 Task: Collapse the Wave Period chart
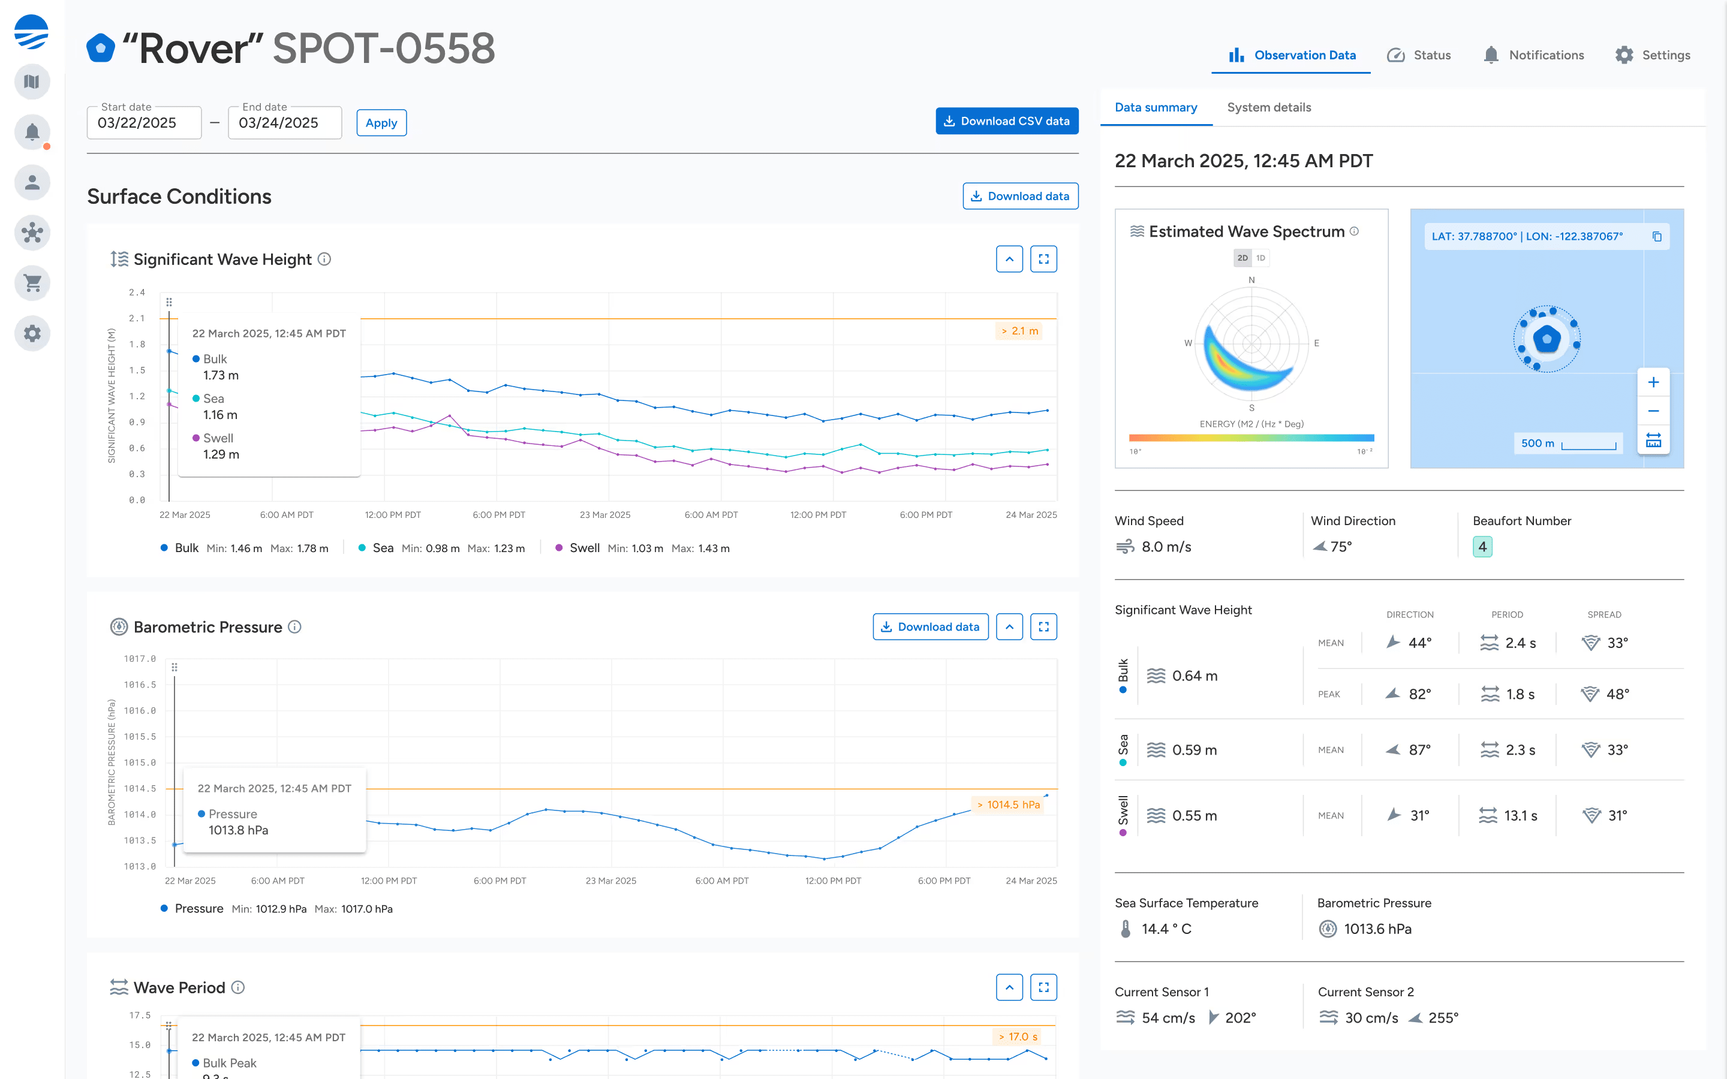click(x=1009, y=987)
